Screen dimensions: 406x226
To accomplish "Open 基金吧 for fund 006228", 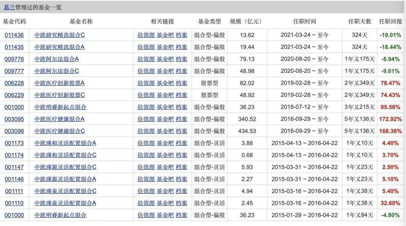I will (x=165, y=83).
